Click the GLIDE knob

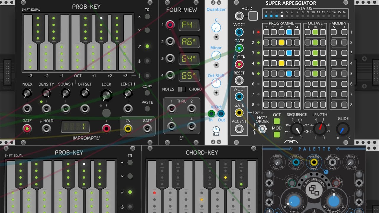point(343,129)
